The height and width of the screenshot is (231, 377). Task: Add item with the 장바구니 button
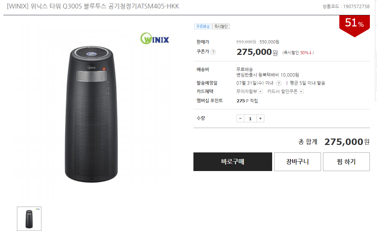(x=297, y=162)
